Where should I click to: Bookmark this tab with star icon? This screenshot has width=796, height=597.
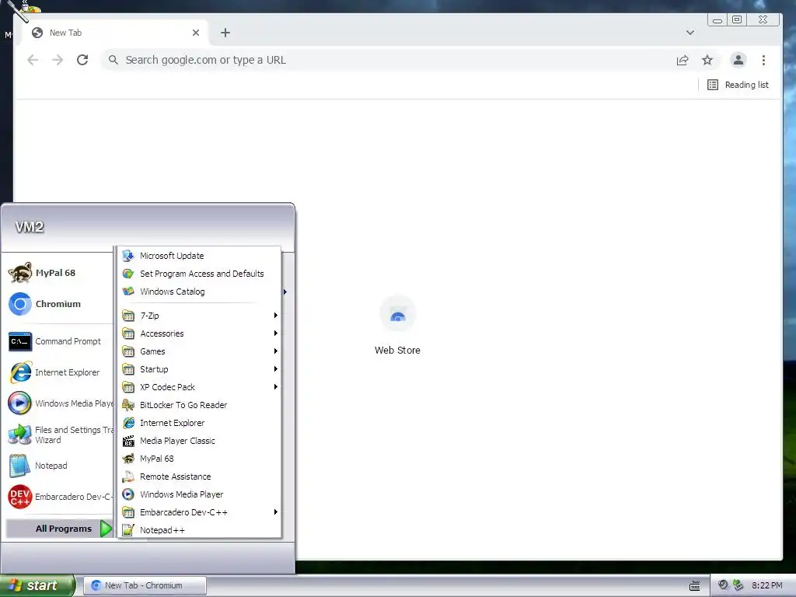[707, 60]
